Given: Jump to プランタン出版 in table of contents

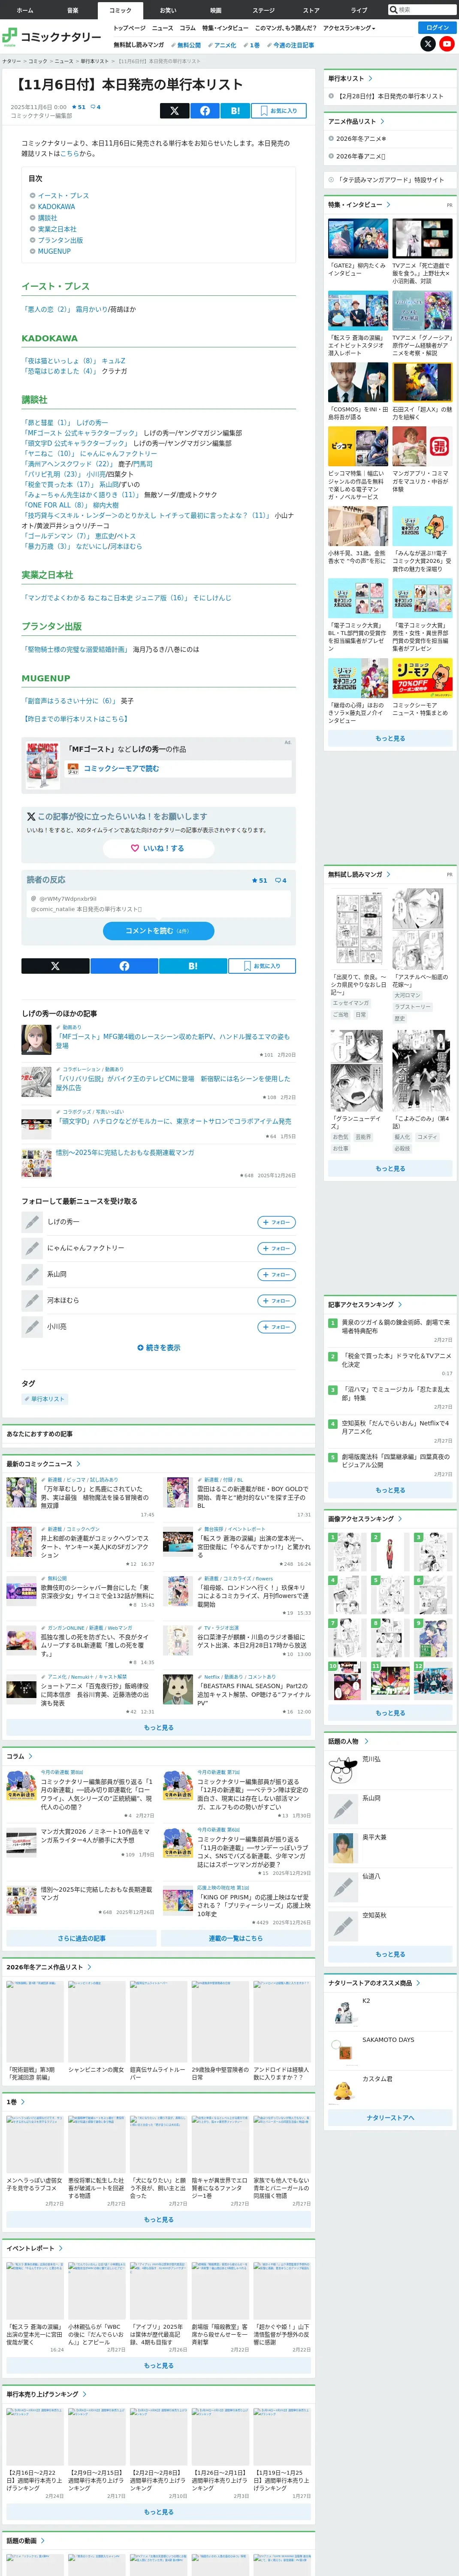Looking at the screenshot, I should pos(60,240).
